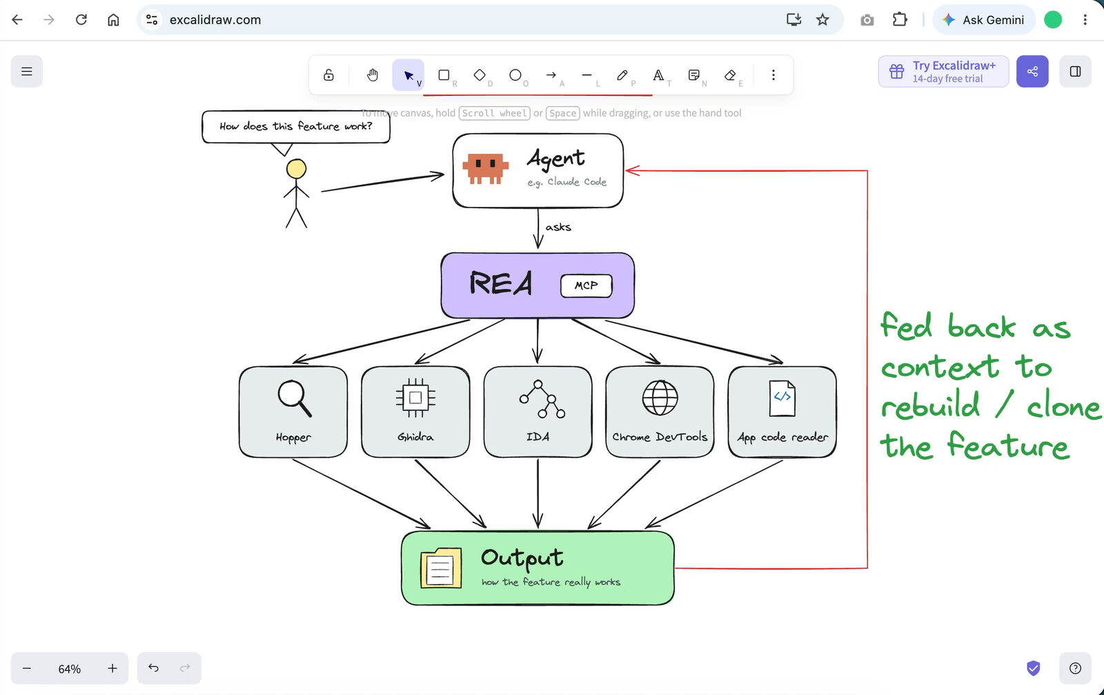This screenshot has width=1104, height=695.
Task: Select the yellow-headed stick figure
Action: [297, 194]
